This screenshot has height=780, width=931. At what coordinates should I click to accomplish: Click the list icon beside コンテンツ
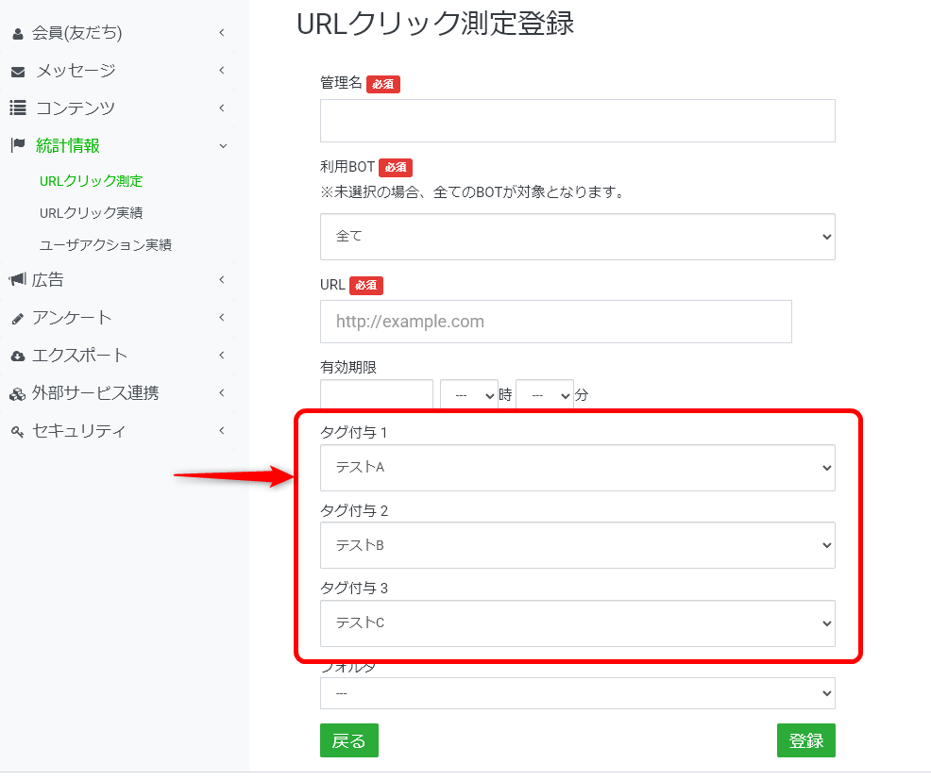pyautogui.click(x=17, y=108)
